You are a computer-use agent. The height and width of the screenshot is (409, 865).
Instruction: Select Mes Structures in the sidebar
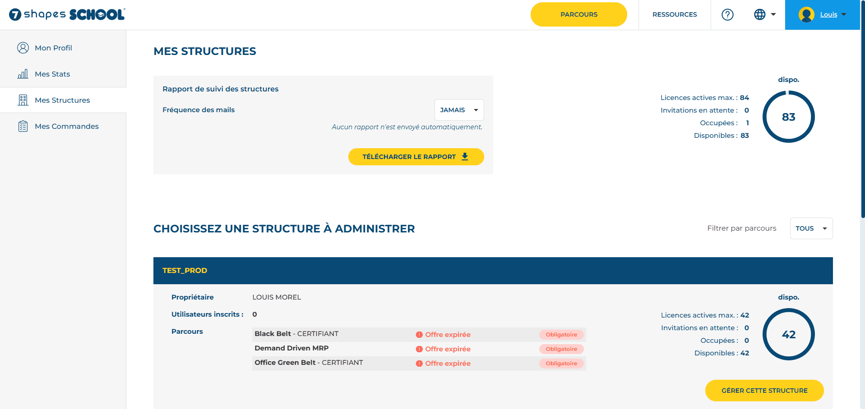coord(63,100)
